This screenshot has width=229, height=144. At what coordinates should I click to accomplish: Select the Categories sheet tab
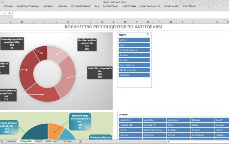coord(26,141)
